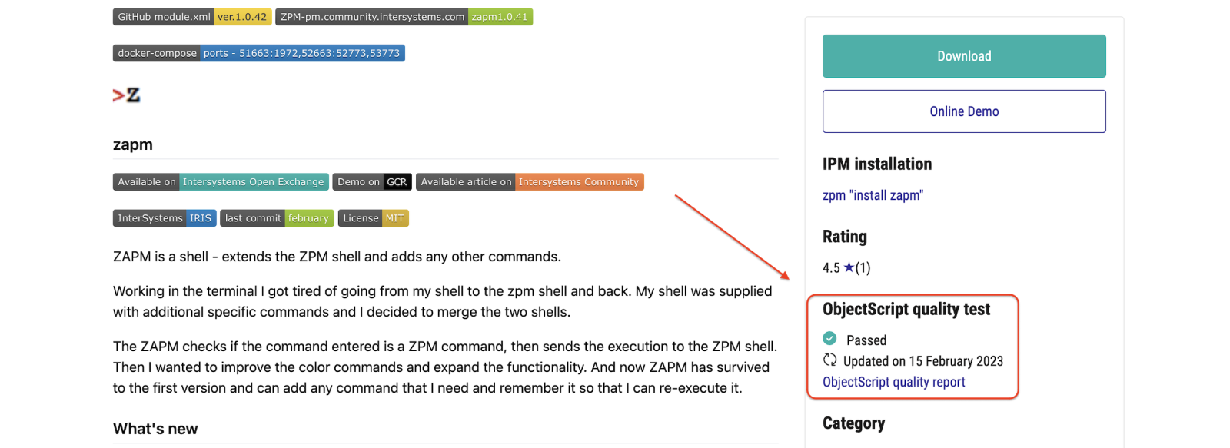Click the last commit february badge
The width and height of the screenshot is (1230, 448).
277,218
